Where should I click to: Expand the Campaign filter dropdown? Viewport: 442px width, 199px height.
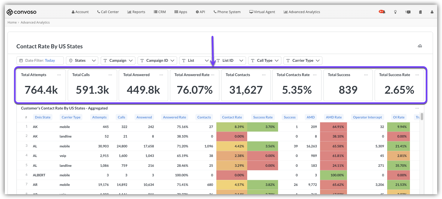pos(118,61)
